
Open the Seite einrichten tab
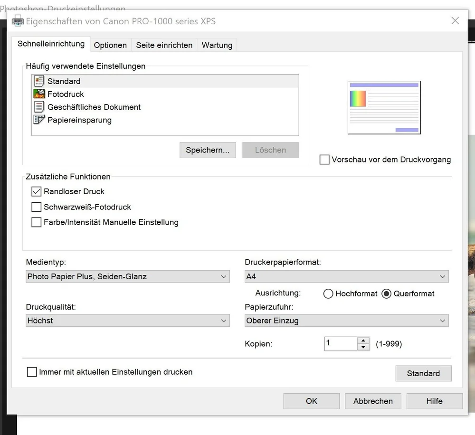(x=164, y=45)
